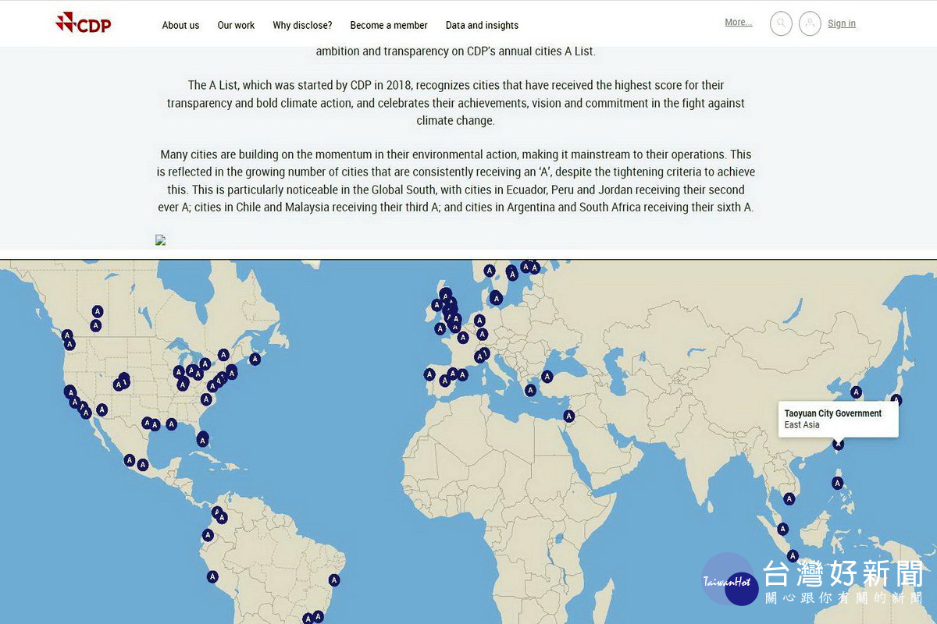Select the Taoyuan City marker under tooltip
Image resolution: width=937 pixels, height=624 pixels.
tap(839, 444)
